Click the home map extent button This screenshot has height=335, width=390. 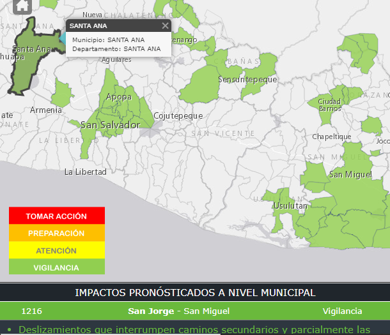22,6
